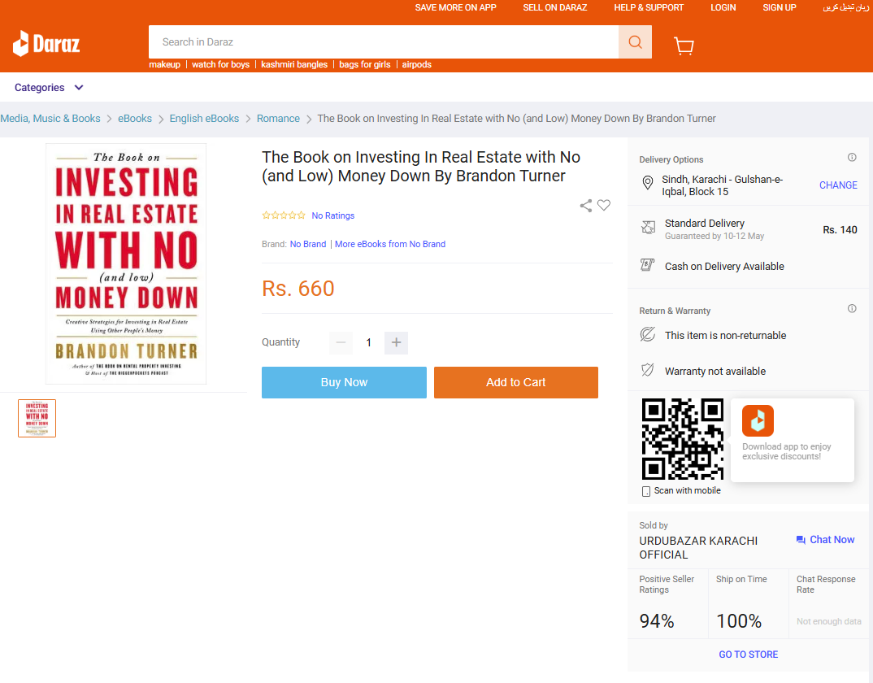Click CHANGE delivery location
This screenshot has height=683, width=873.
838,185
